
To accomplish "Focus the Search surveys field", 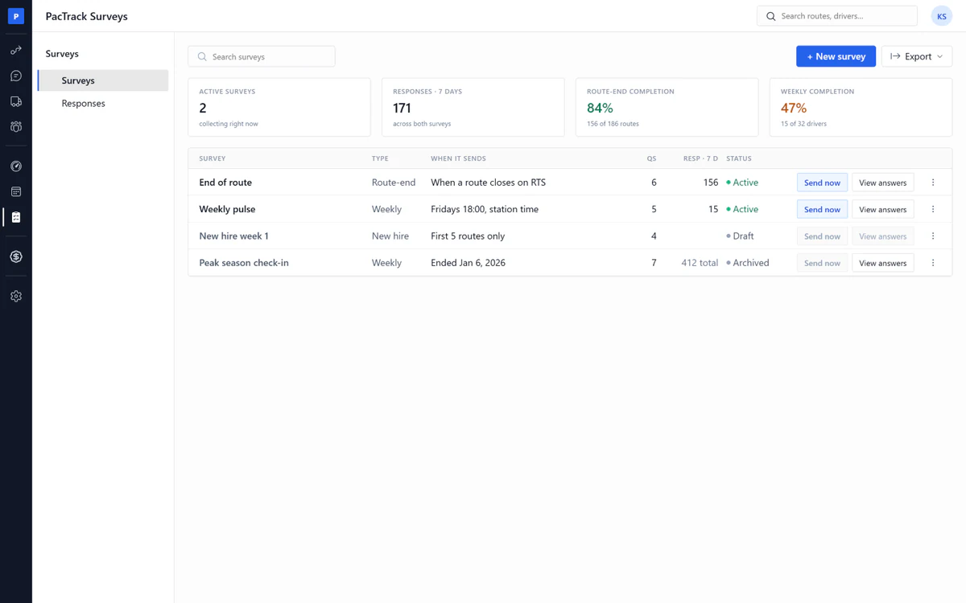I will point(262,56).
